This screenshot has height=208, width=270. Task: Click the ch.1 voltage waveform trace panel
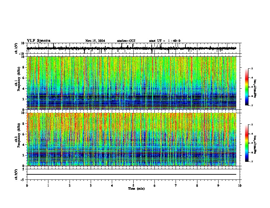coord(133,48)
